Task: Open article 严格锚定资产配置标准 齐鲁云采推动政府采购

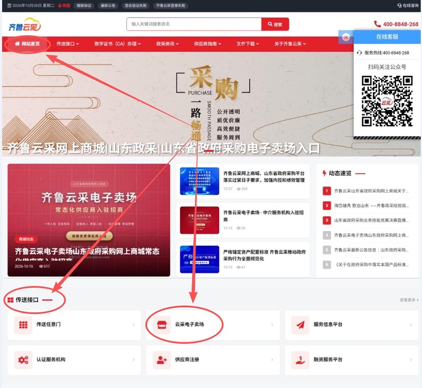Action: (264, 255)
